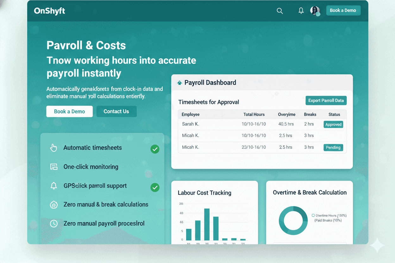Click the white Book a Demo hero button
The width and height of the screenshot is (395, 263).
coord(69,111)
